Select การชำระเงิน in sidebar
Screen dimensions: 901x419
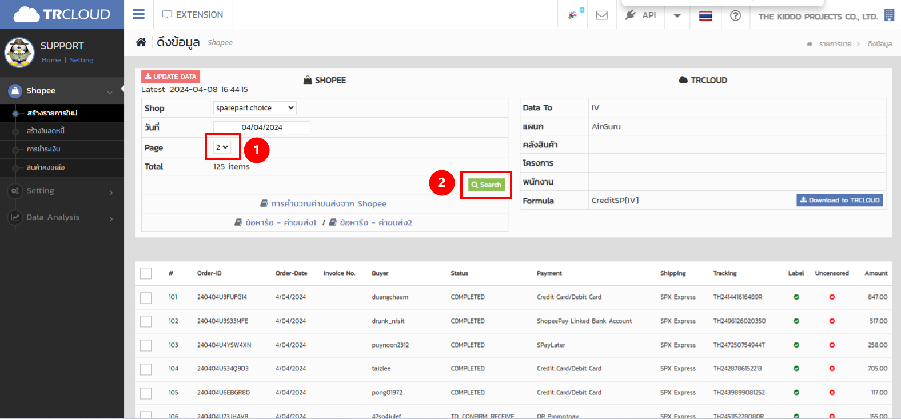[x=43, y=149]
